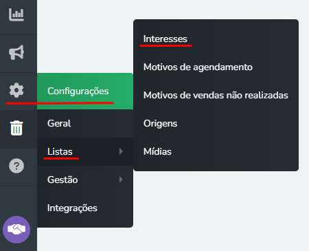Choose Motivos de agendamento

tap(198, 67)
